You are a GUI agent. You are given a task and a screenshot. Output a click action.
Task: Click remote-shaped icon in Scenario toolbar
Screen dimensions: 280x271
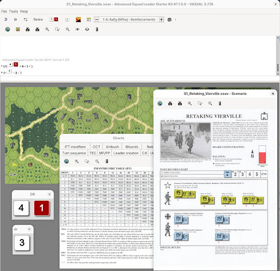coord(220,104)
